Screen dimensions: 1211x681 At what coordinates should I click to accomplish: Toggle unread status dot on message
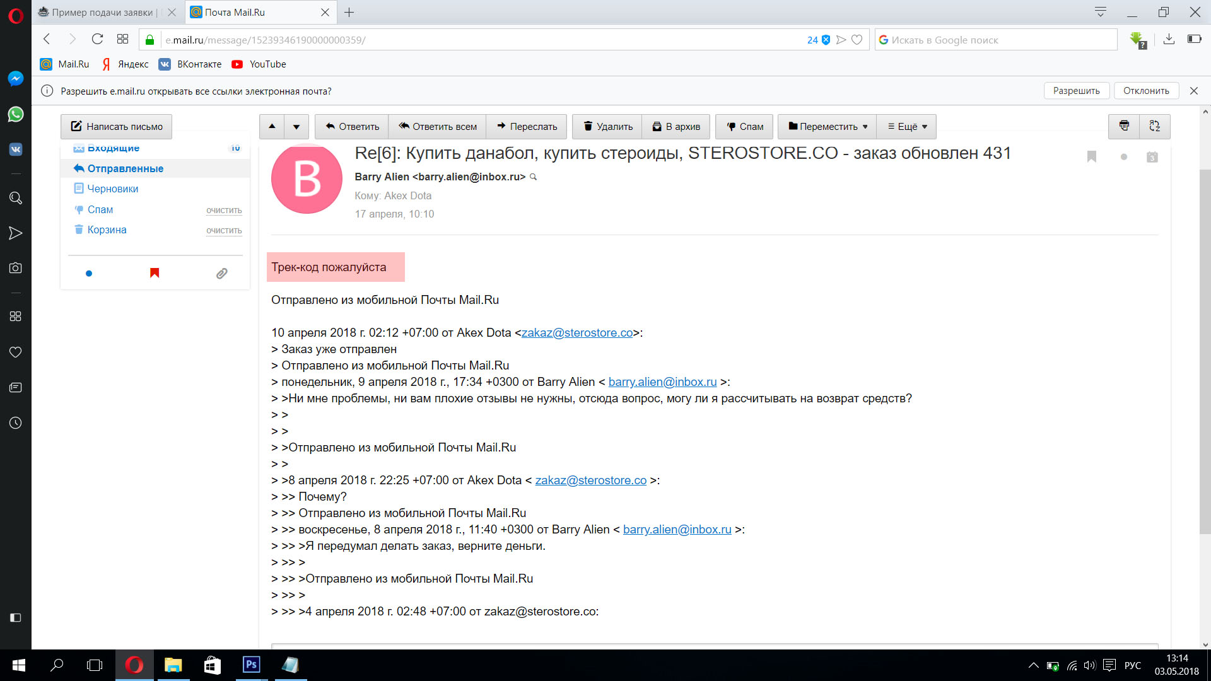point(1123,156)
